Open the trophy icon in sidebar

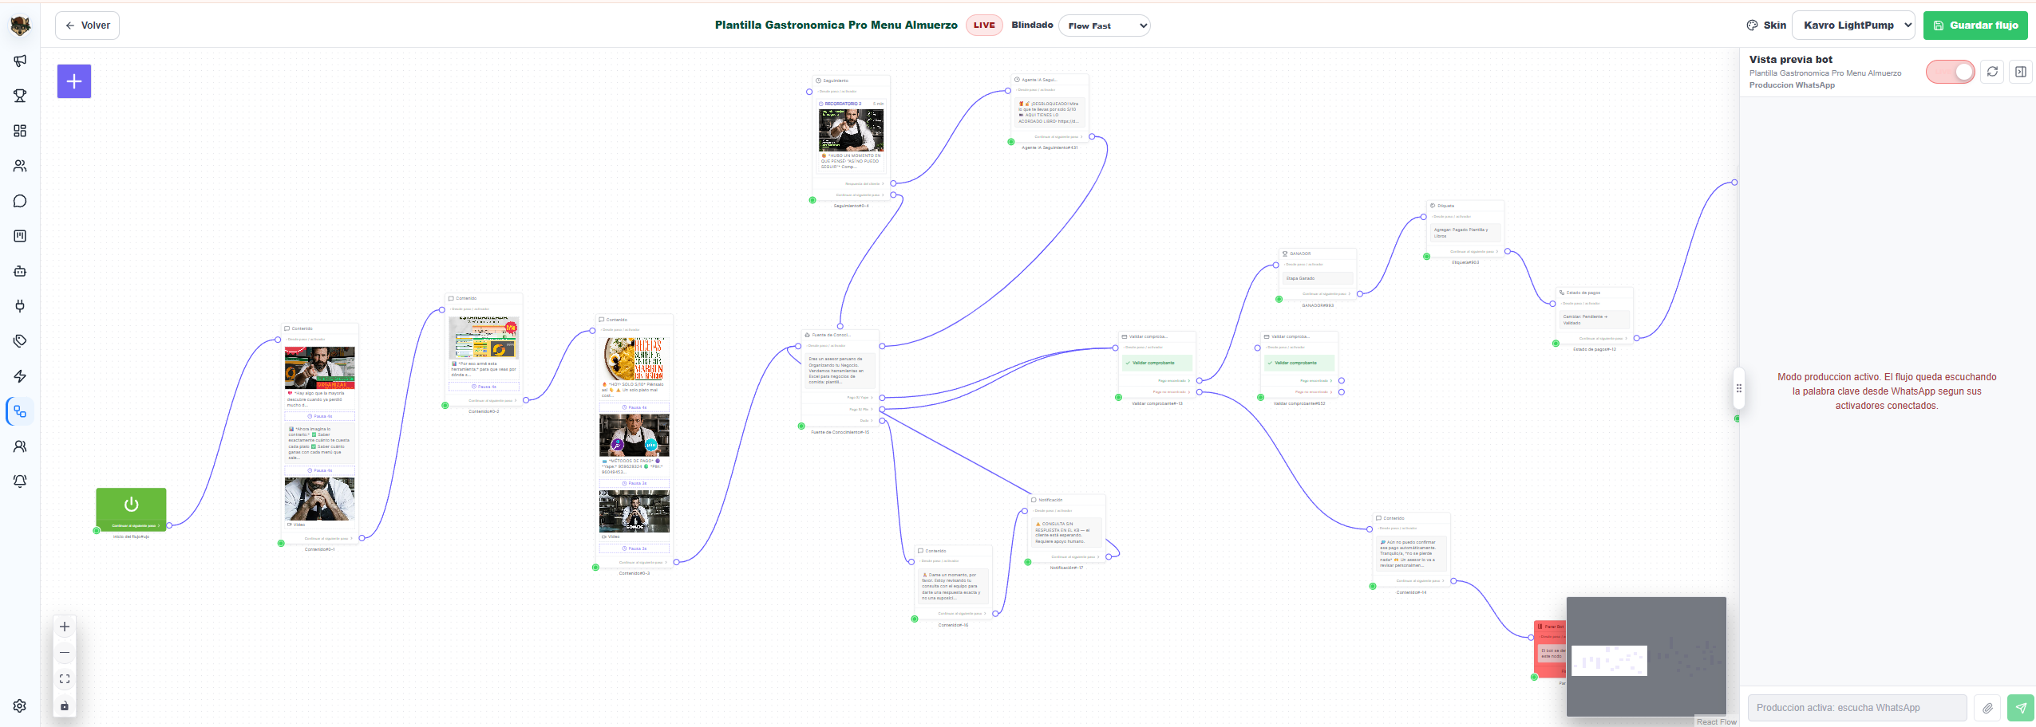coord(20,96)
